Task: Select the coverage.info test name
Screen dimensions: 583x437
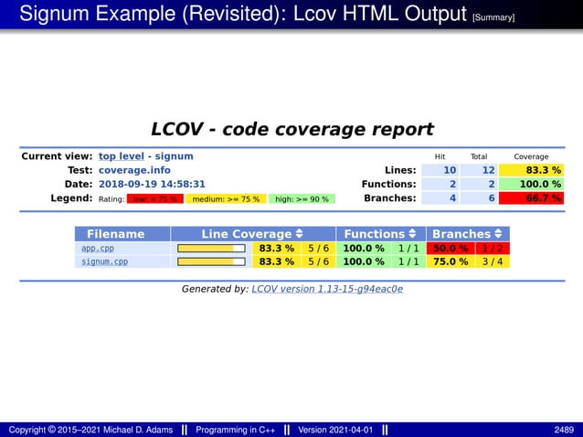Action: [x=134, y=170]
